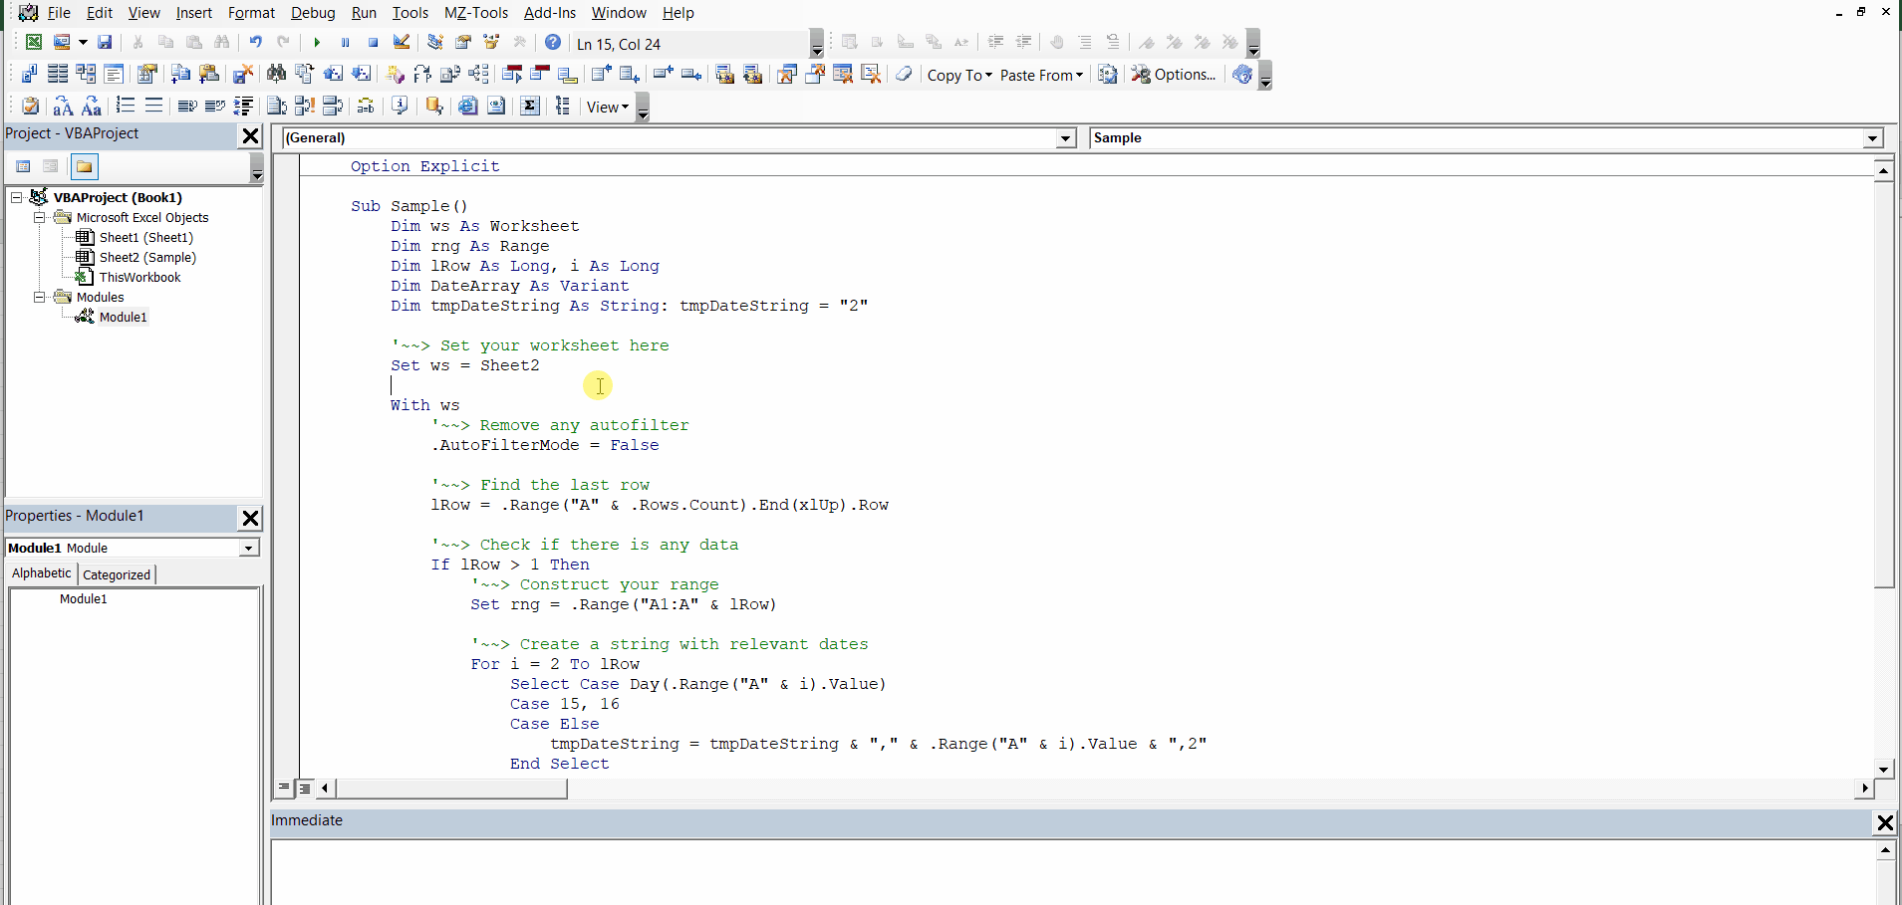Select Module1 in the project tree
The height and width of the screenshot is (905, 1902).
[x=124, y=317]
